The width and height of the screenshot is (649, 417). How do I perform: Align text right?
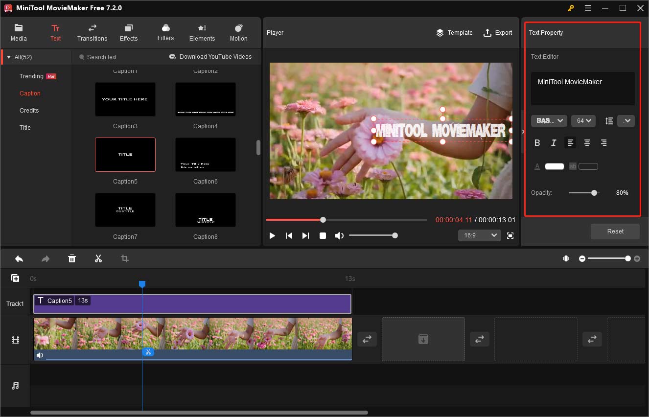(603, 143)
